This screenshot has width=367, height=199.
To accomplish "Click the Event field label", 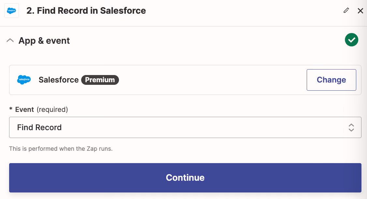I will tap(24, 110).
